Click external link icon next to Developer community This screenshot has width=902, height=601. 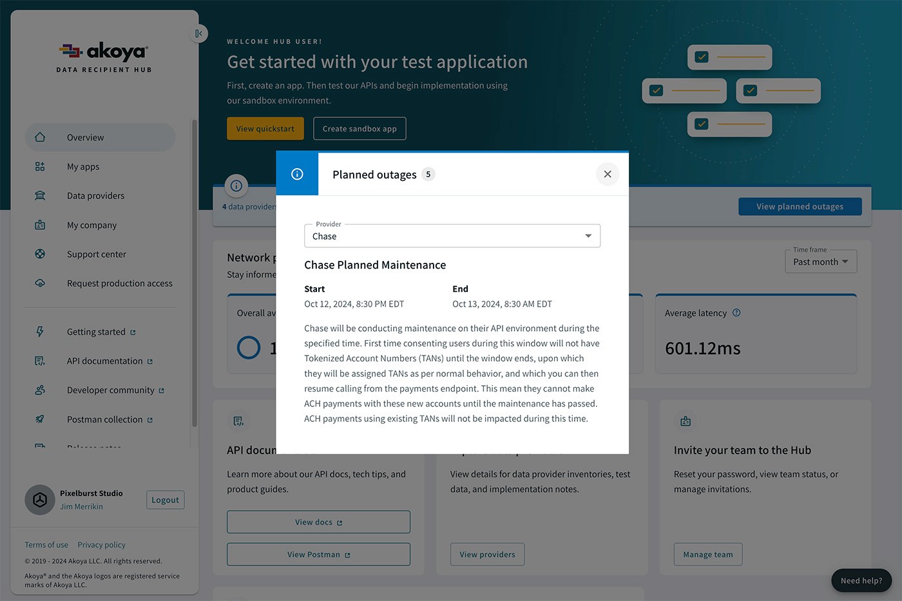[x=162, y=390]
